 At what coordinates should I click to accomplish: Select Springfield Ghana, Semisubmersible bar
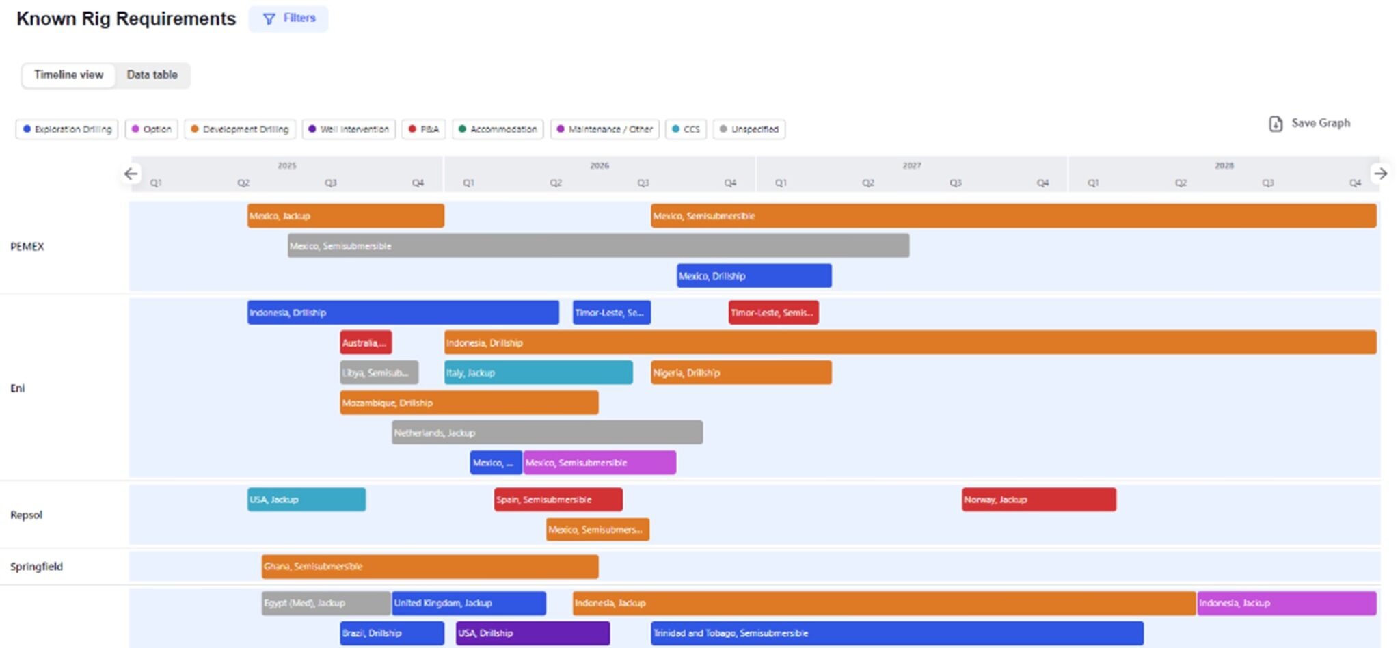(x=430, y=567)
